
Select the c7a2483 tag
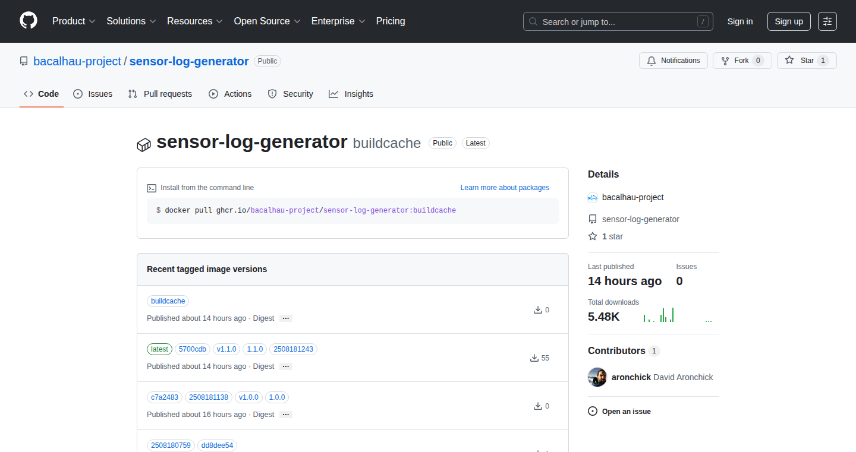click(x=165, y=397)
